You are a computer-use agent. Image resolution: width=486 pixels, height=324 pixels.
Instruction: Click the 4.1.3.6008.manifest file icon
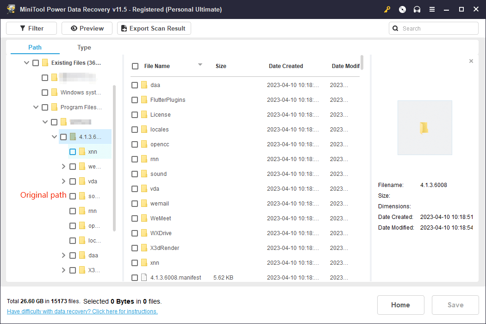144,278
